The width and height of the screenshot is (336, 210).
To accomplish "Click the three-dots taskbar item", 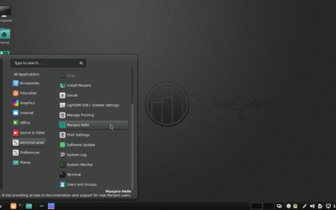I will [x=42, y=206].
